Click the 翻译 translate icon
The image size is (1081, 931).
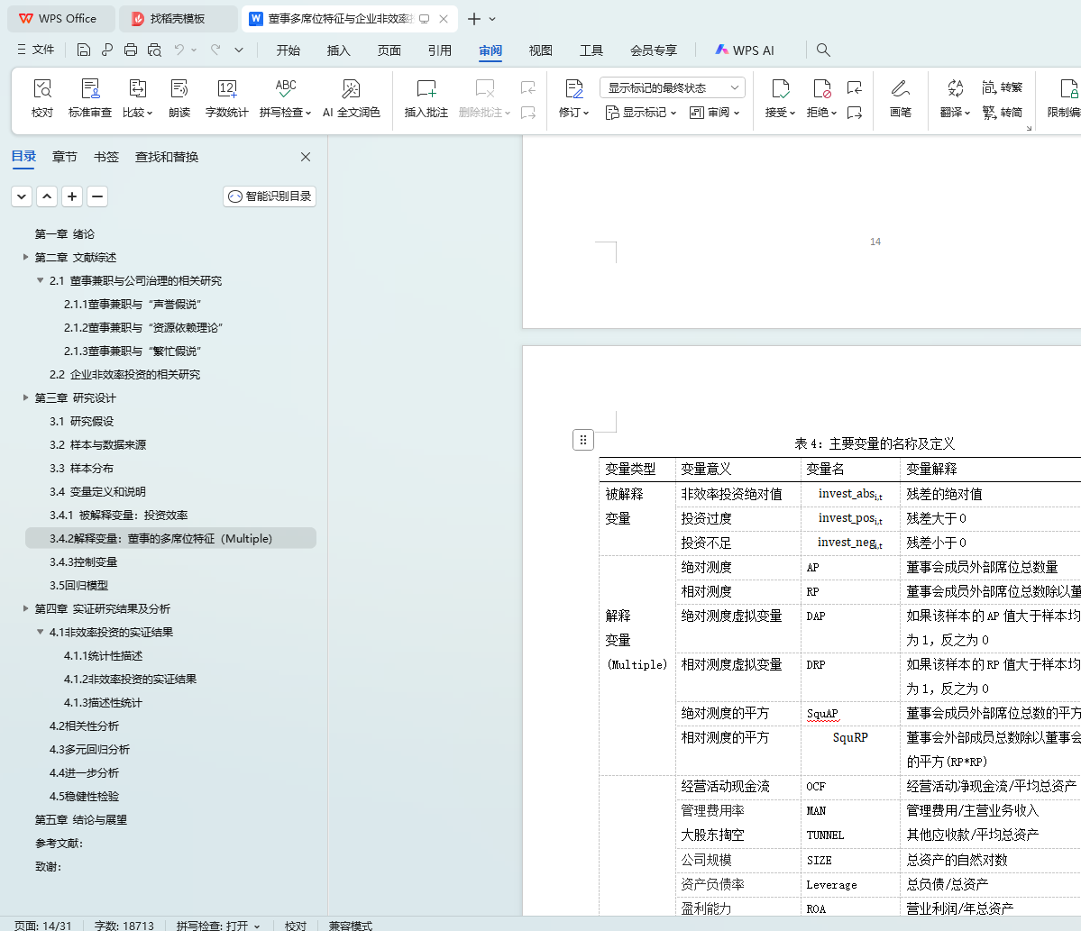point(956,88)
